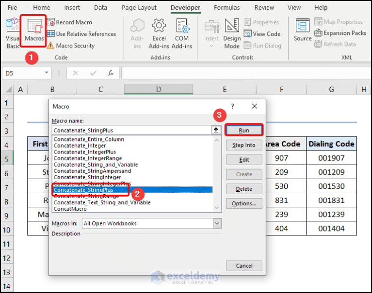The height and width of the screenshot is (293, 372).
Task: Switch to the Insert tab
Action: 72,8
